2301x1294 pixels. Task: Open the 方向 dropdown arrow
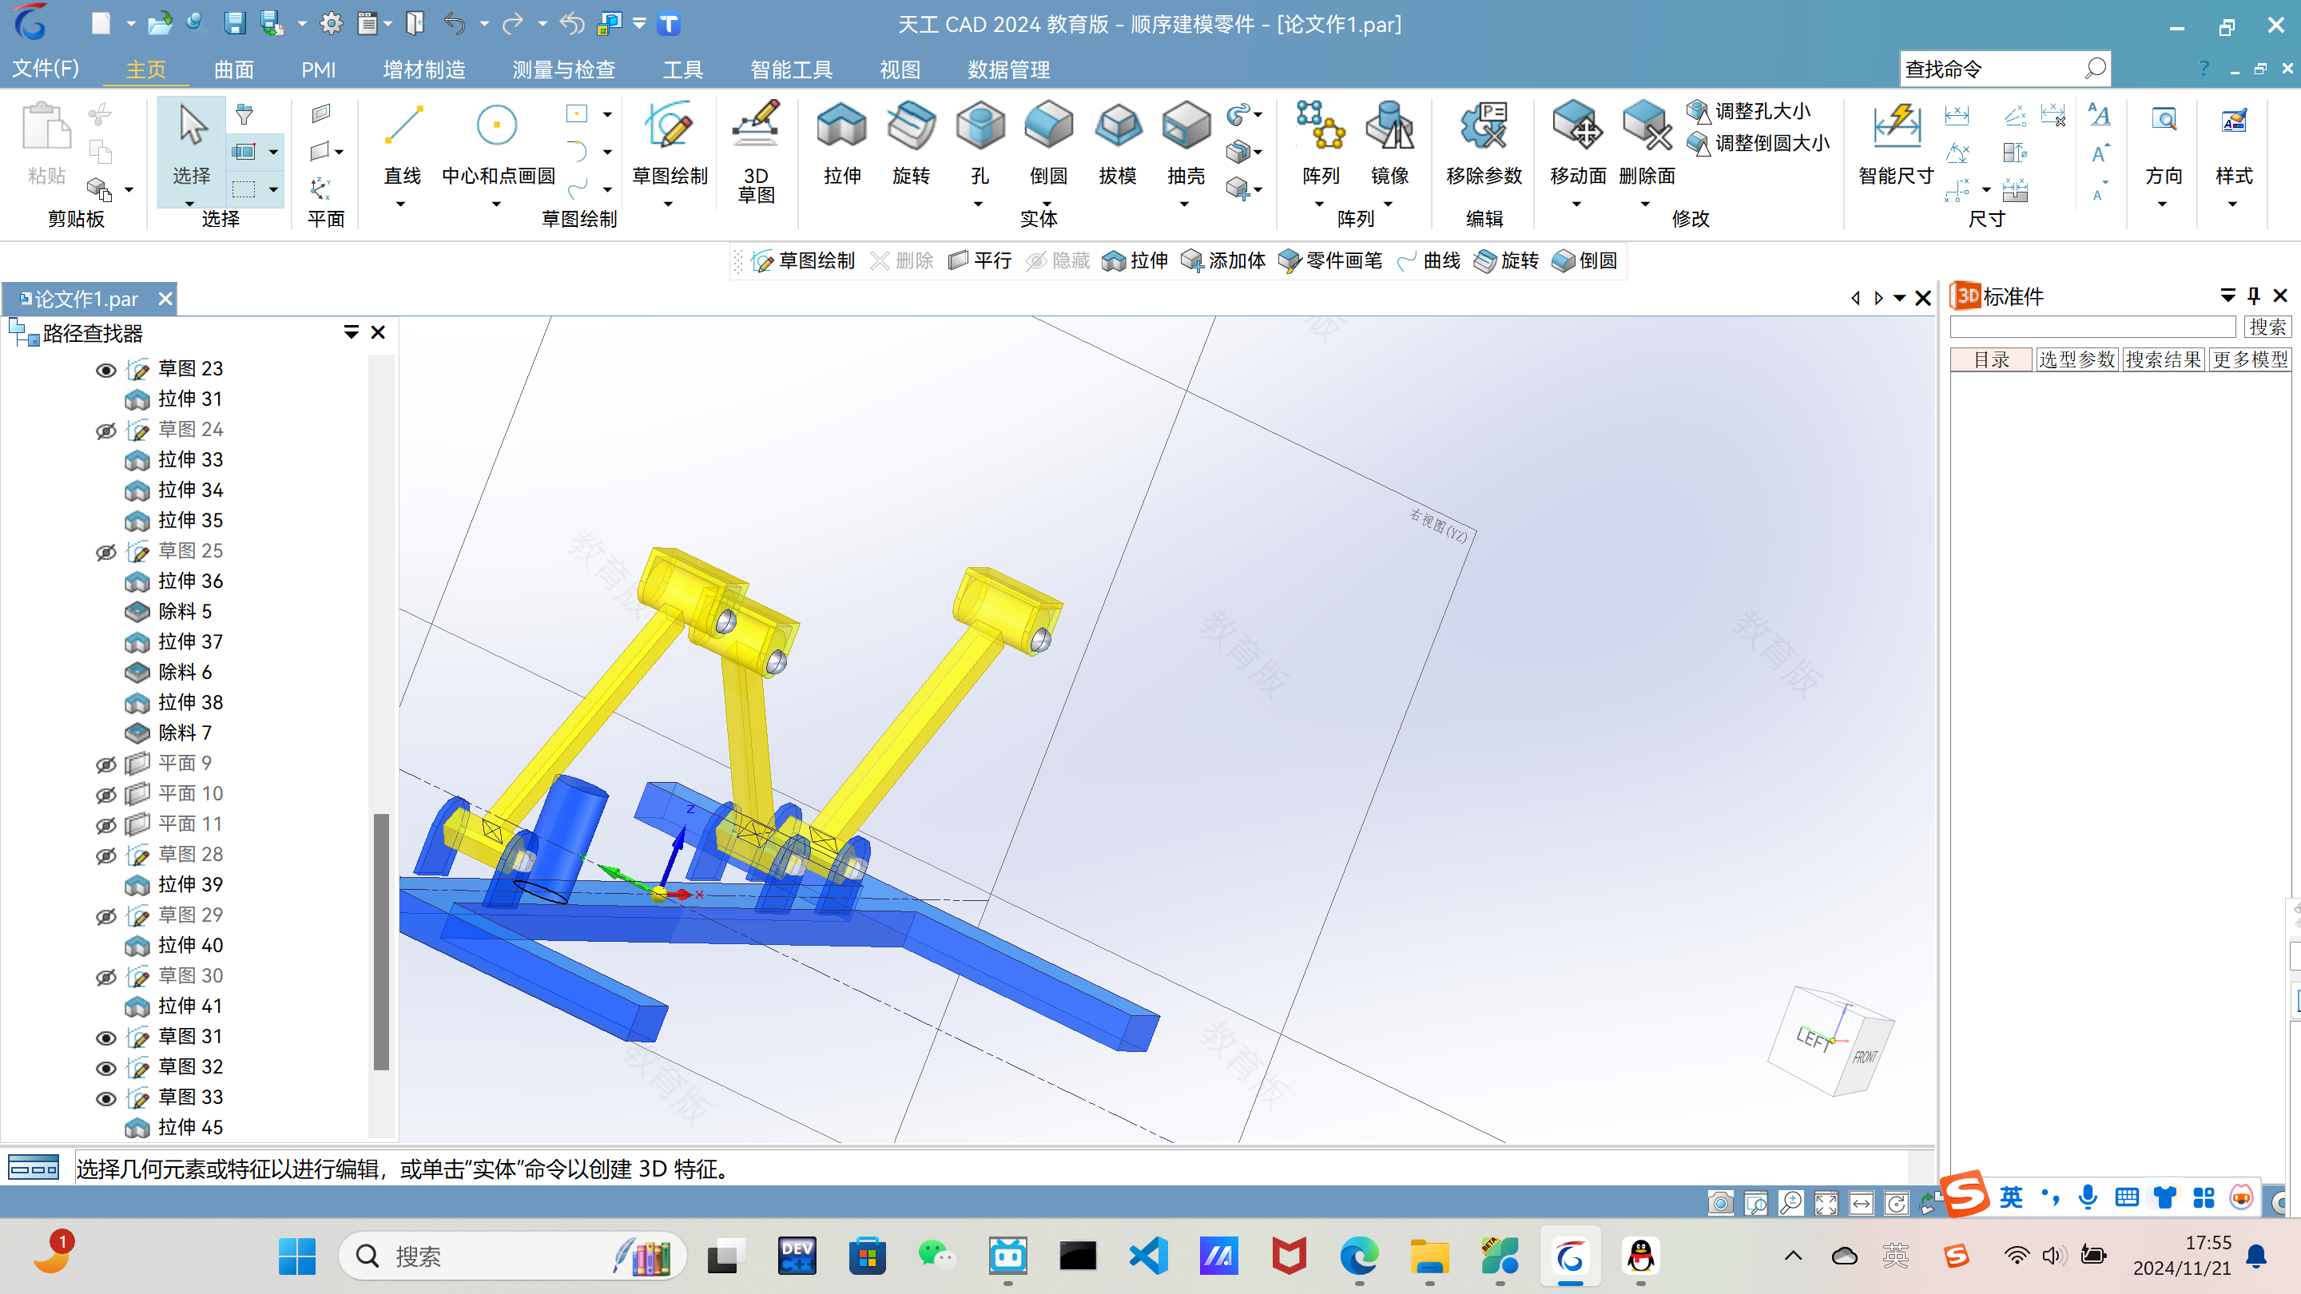pyautogui.click(x=2163, y=204)
